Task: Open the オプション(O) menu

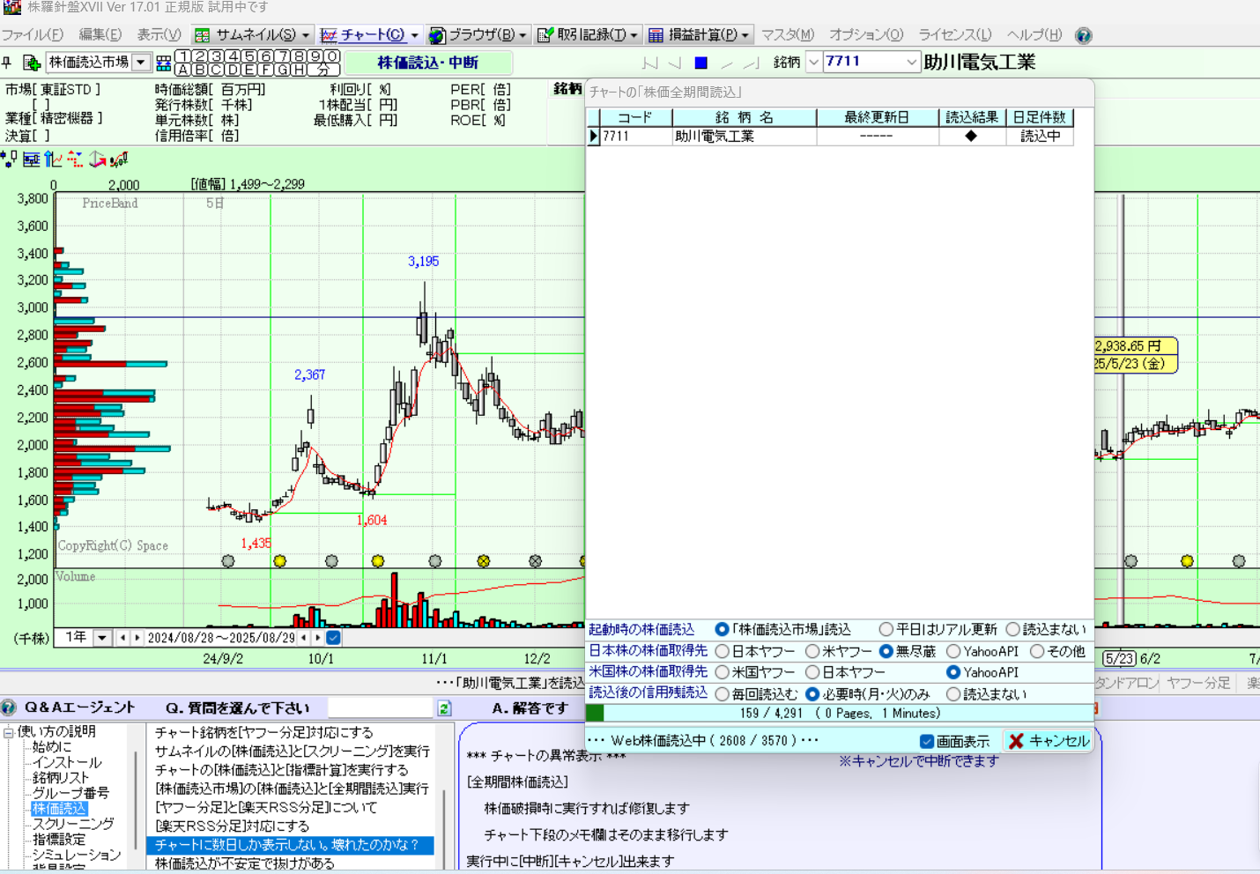Action: click(x=865, y=35)
